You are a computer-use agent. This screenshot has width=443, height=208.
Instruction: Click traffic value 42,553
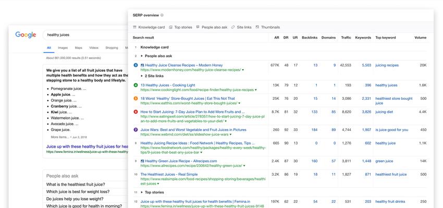coord(346,65)
